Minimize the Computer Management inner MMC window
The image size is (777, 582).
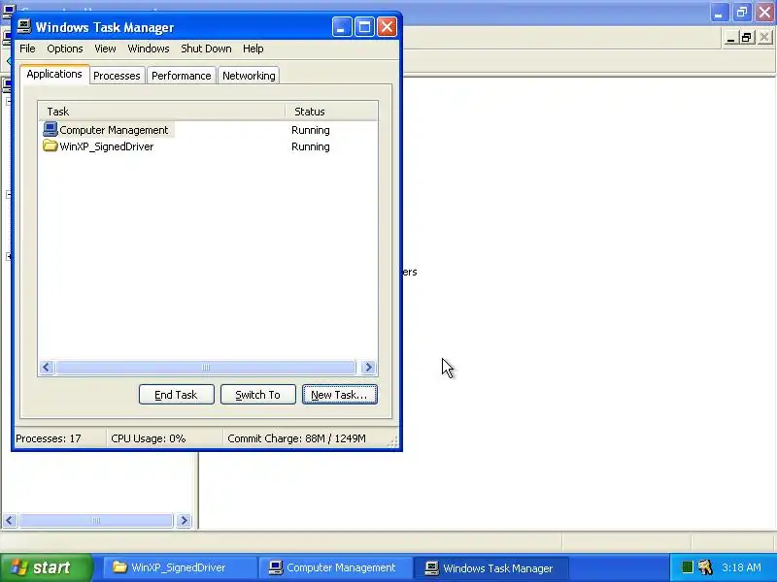(x=730, y=38)
